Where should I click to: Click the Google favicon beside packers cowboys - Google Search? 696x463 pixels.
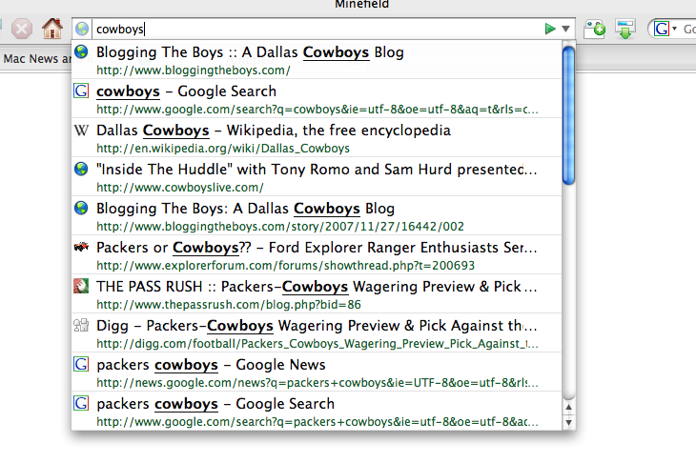(81, 403)
